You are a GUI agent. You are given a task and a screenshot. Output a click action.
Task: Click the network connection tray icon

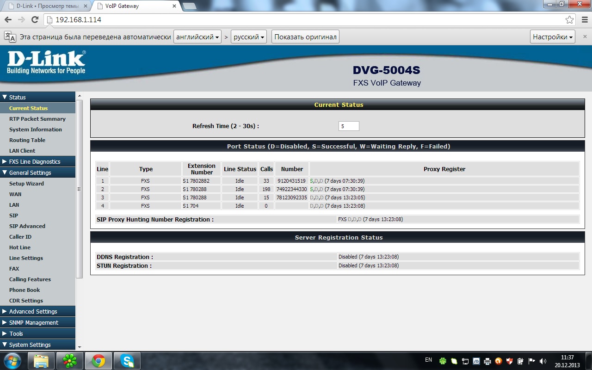click(465, 361)
